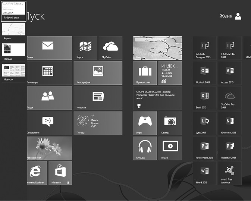Open the Weather (Погода) live tile
Image resolution: width=251 pixels, height=201 pixels.
pyautogui.click(x=98, y=123)
